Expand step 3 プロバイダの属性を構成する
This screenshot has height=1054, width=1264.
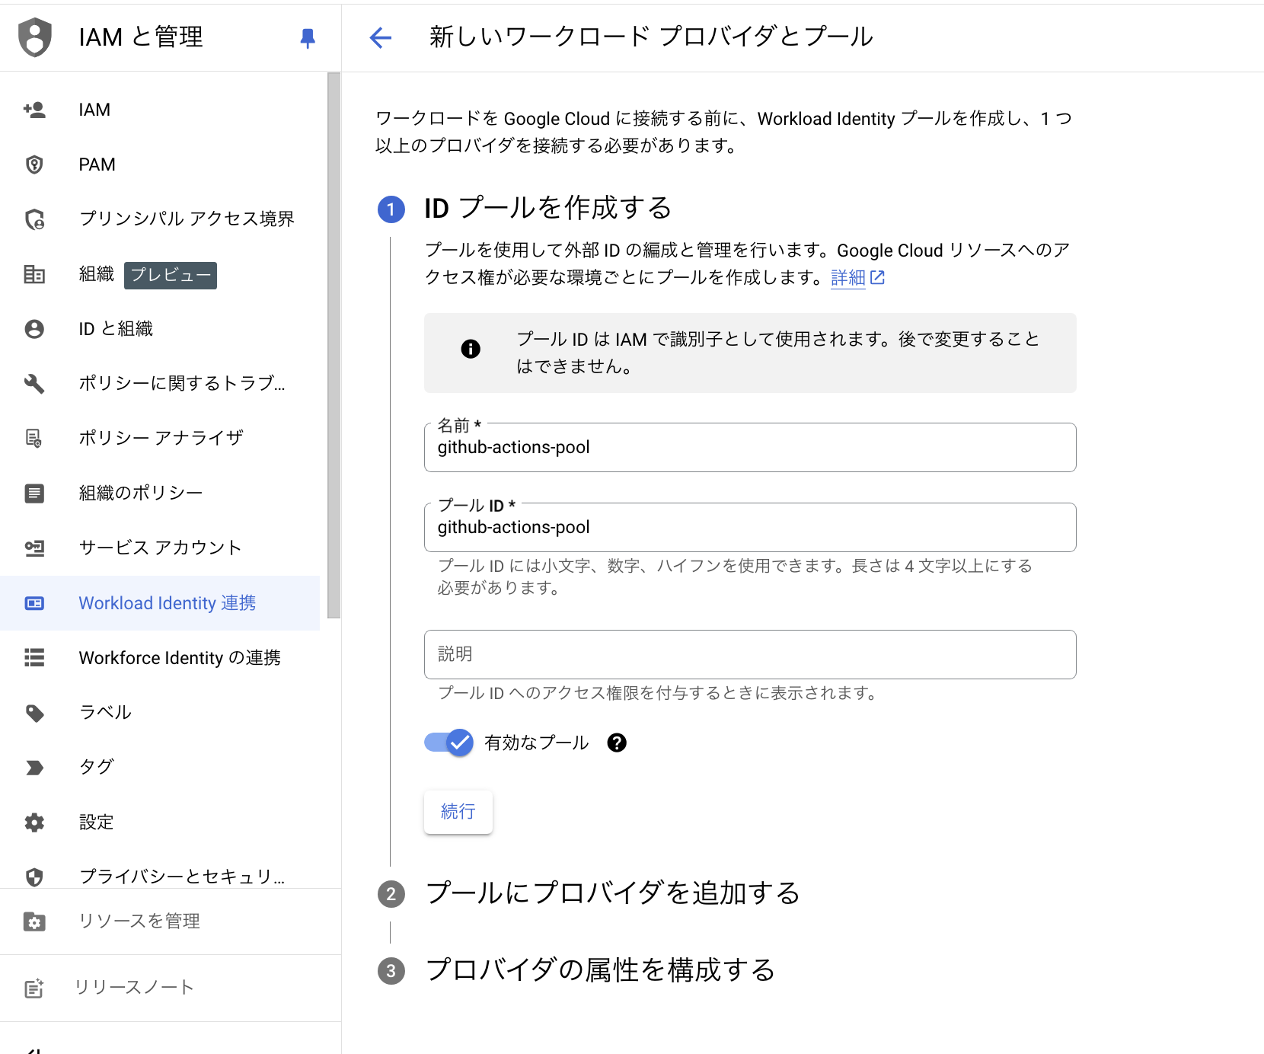click(576, 970)
